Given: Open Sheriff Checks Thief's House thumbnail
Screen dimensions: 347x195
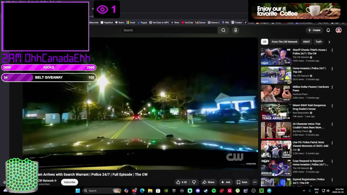Looking at the screenshot, I should coord(276,57).
